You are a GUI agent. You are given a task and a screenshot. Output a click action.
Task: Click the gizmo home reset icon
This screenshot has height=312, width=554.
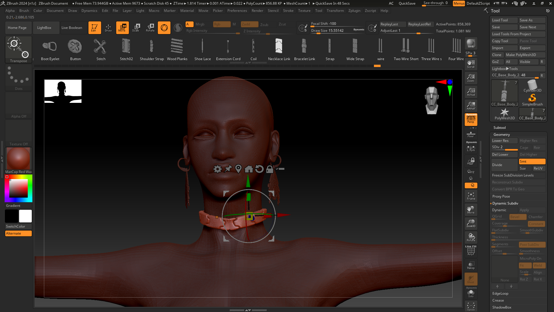click(x=249, y=169)
